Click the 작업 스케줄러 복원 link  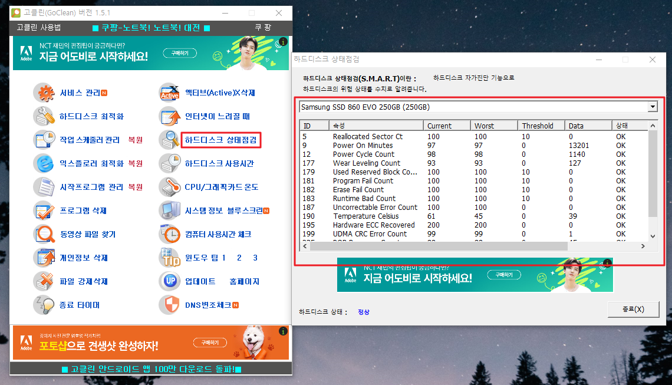[x=136, y=140]
